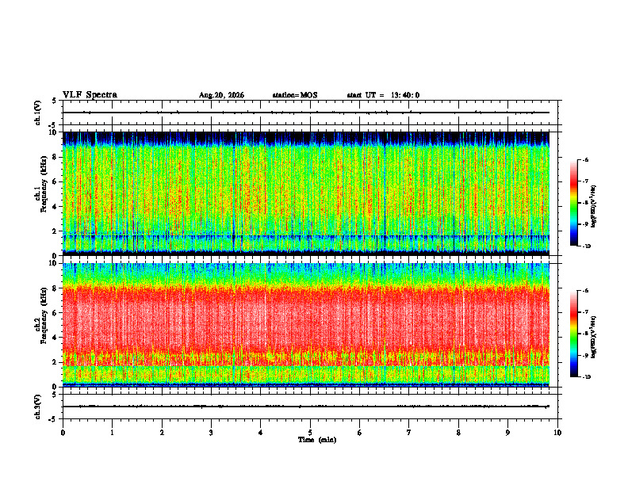The height and width of the screenshot is (485, 628).
Task: Click the 0 minute tick on time axis
Action: pos(63,433)
